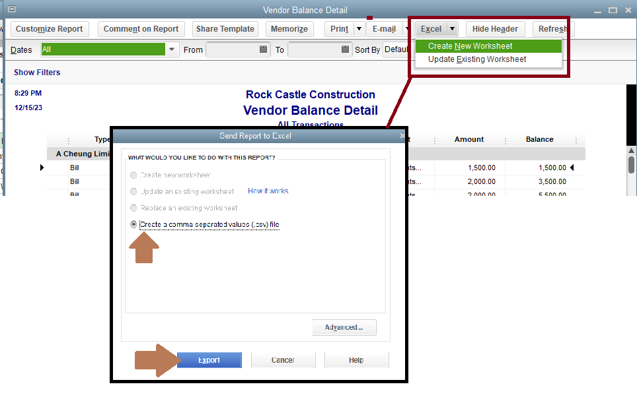Click the Type column header
The width and height of the screenshot is (637, 405).
102,139
